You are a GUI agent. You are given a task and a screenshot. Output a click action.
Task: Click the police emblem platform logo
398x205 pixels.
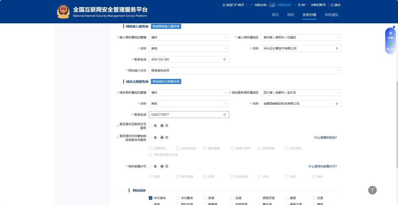[x=63, y=11]
